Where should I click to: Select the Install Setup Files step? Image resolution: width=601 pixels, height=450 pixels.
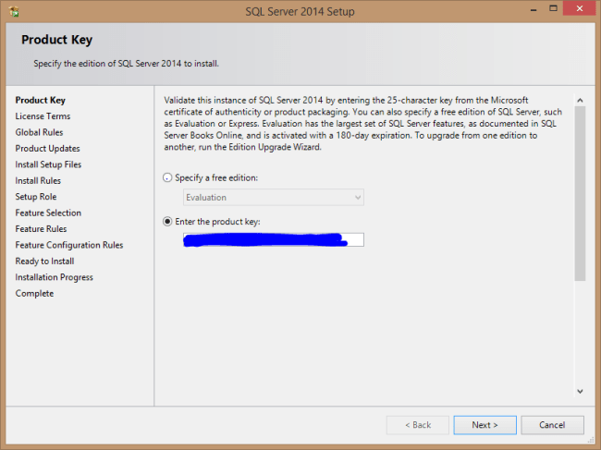48,164
